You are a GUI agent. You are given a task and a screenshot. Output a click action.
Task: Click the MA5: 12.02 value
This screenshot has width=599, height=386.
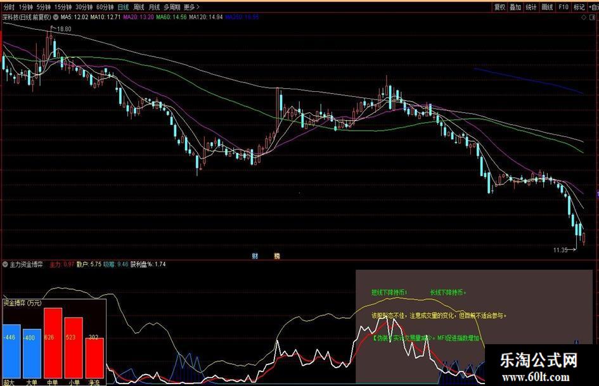point(74,17)
